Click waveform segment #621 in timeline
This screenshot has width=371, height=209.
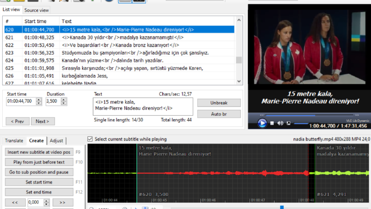(342, 173)
